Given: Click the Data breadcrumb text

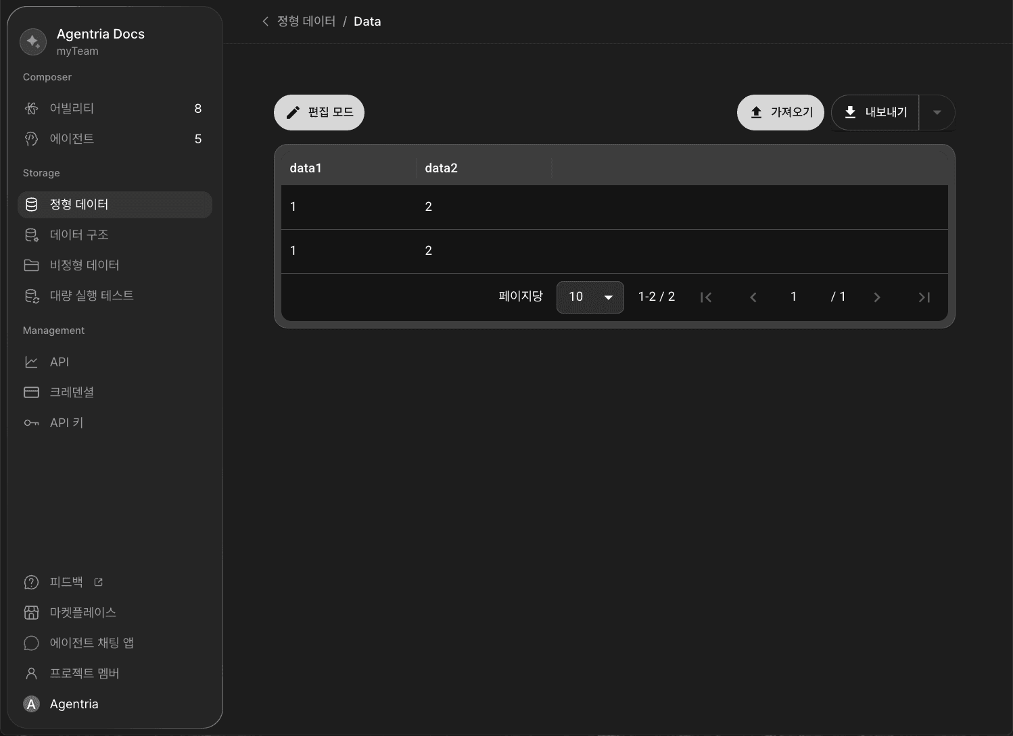Looking at the screenshot, I should click(x=367, y=22).
